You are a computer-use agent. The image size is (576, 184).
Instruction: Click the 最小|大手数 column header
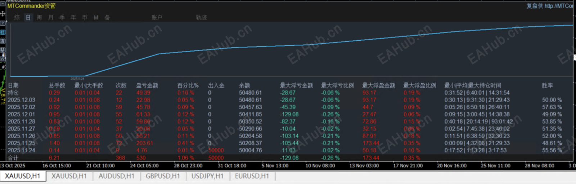(x=89, y=85)
